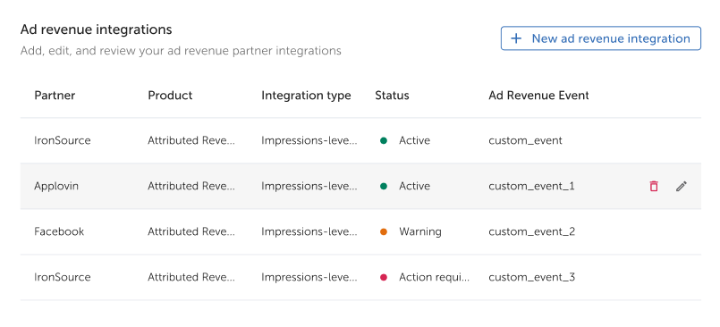Sort by the Product column header
Viewport: 720px width, 327px height.
tap(170, 96)
